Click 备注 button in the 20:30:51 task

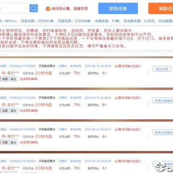pos(13,142)
